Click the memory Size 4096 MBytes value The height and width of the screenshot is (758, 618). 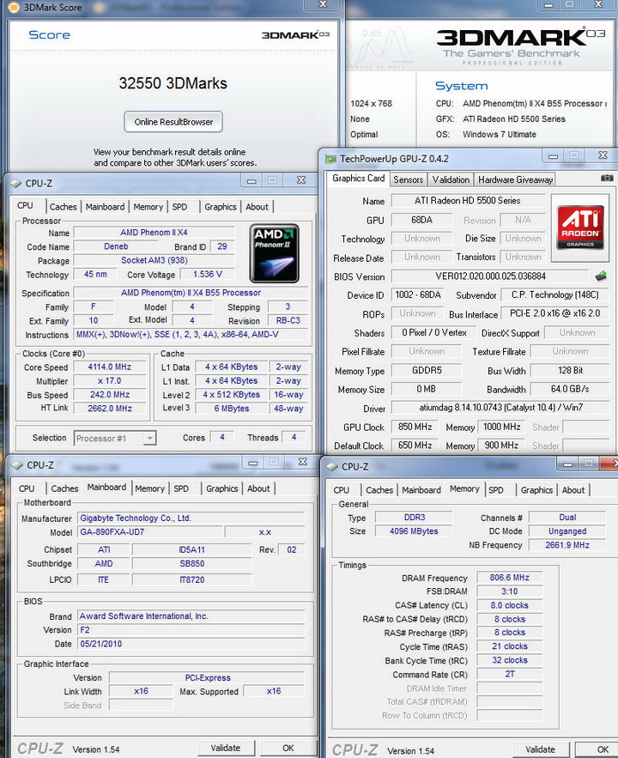[x=414, y=531]
